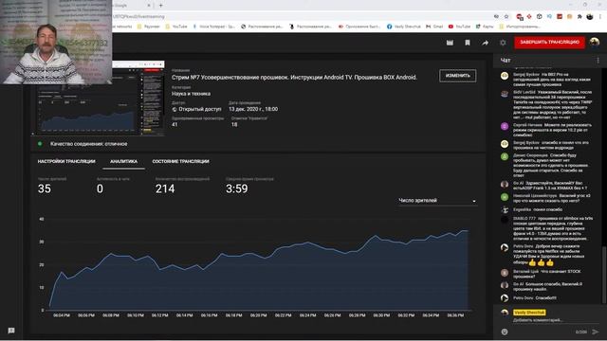Click the stream title text Стрим №7
607x341 pixels.
pos(294,78)
